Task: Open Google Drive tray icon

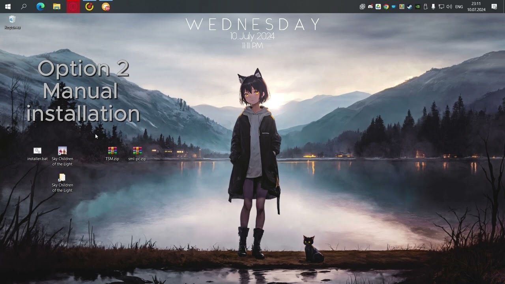Action: (378, 7)
